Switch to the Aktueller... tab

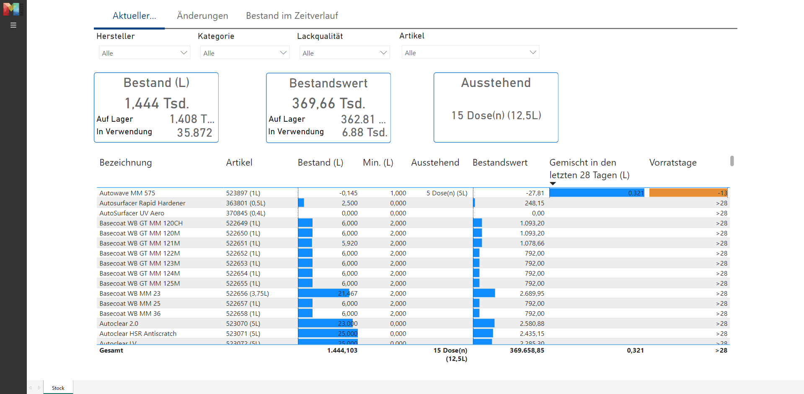[134, 16]
